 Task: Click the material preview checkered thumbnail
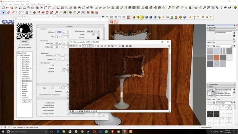[25, 31]
